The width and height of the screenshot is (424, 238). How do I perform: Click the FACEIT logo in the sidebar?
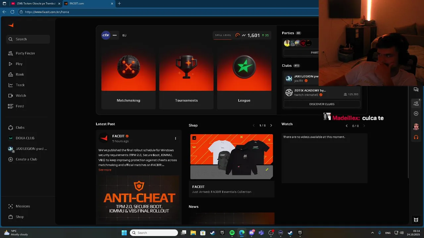click(11, 25)
